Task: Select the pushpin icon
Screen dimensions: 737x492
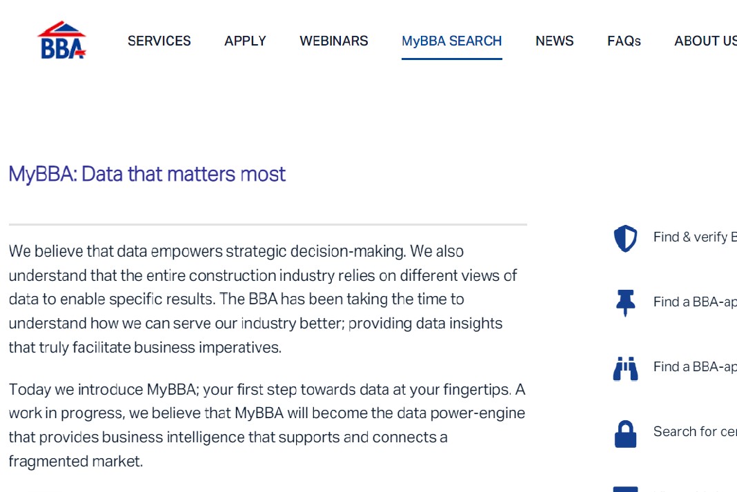Action: pyautogui.click(x=625, y=303)
